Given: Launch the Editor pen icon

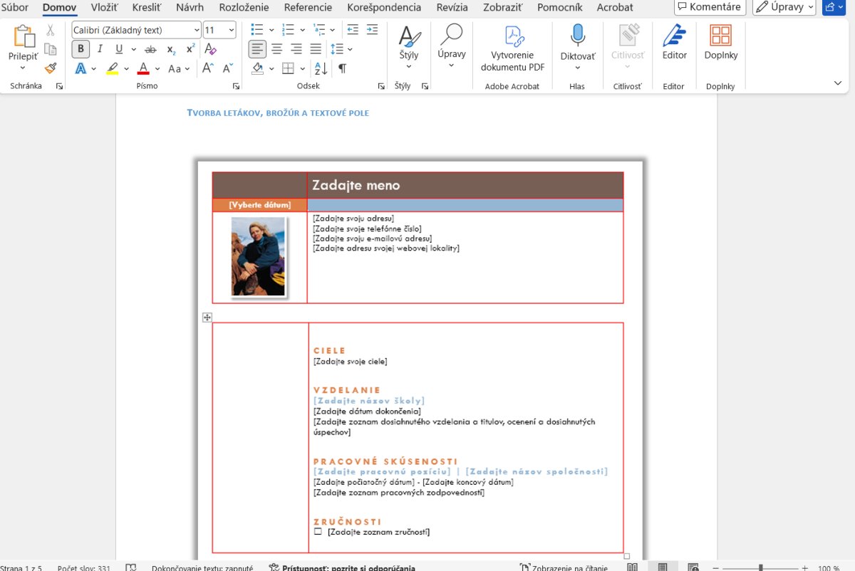Looking at the screenshot, I should (674, 43).
